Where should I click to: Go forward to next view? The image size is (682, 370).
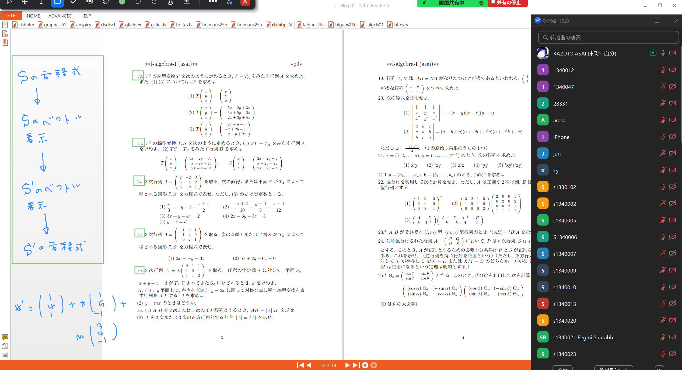coord(374,365)
